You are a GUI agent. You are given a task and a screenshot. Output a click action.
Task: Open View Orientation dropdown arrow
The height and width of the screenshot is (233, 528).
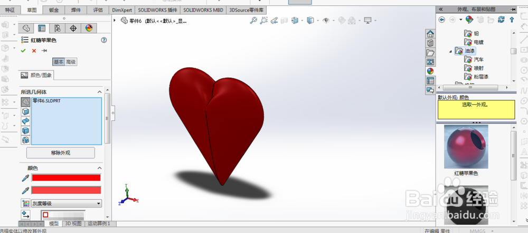(301, 21)
